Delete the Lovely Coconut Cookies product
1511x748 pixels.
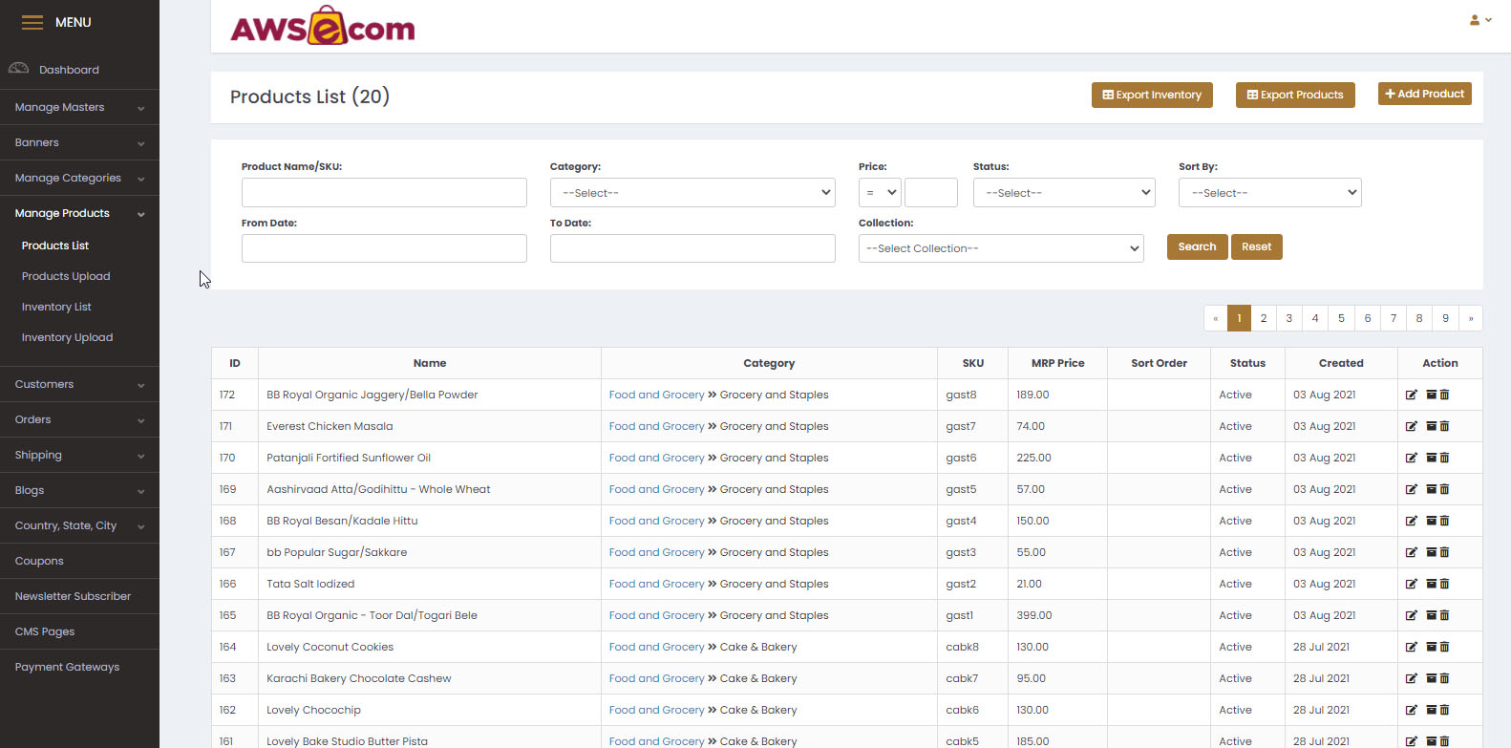tap(1444, 647)
